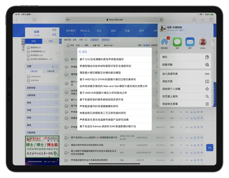This screenshot has width=229, height=178.
Task: Tap the star icon beside 添加到个人收藏
Action: click(x=207, y=89)
